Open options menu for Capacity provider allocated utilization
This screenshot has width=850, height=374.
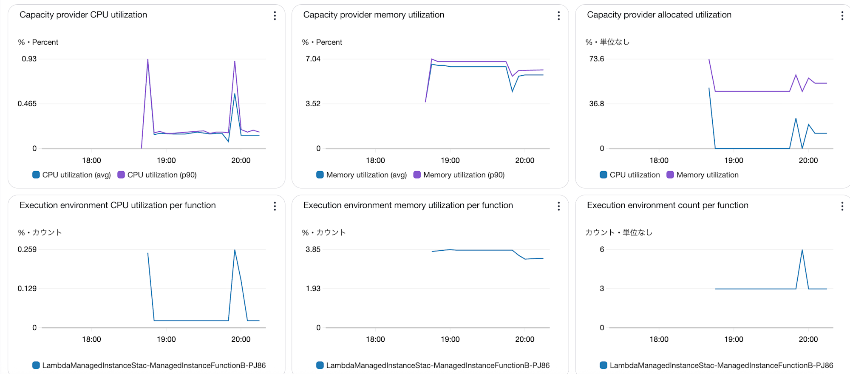tap(842, 16)
